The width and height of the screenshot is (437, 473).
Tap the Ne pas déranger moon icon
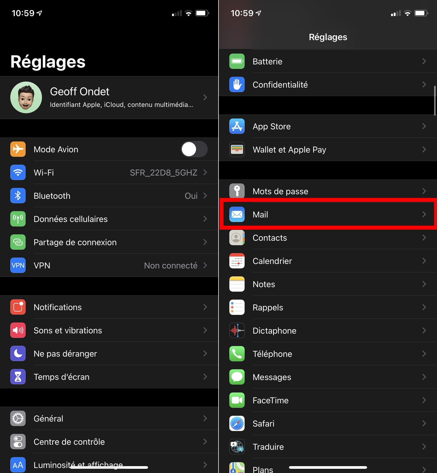point(18,353)
